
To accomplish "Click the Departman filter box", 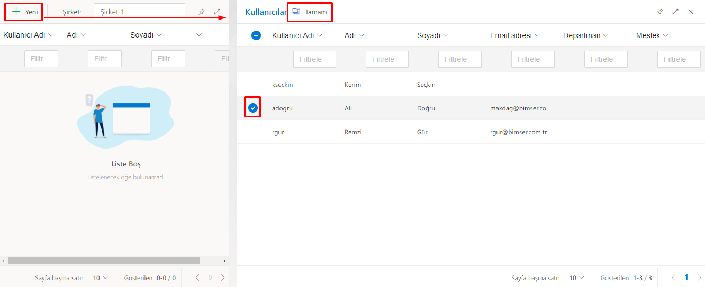I will tap(606, 59).
